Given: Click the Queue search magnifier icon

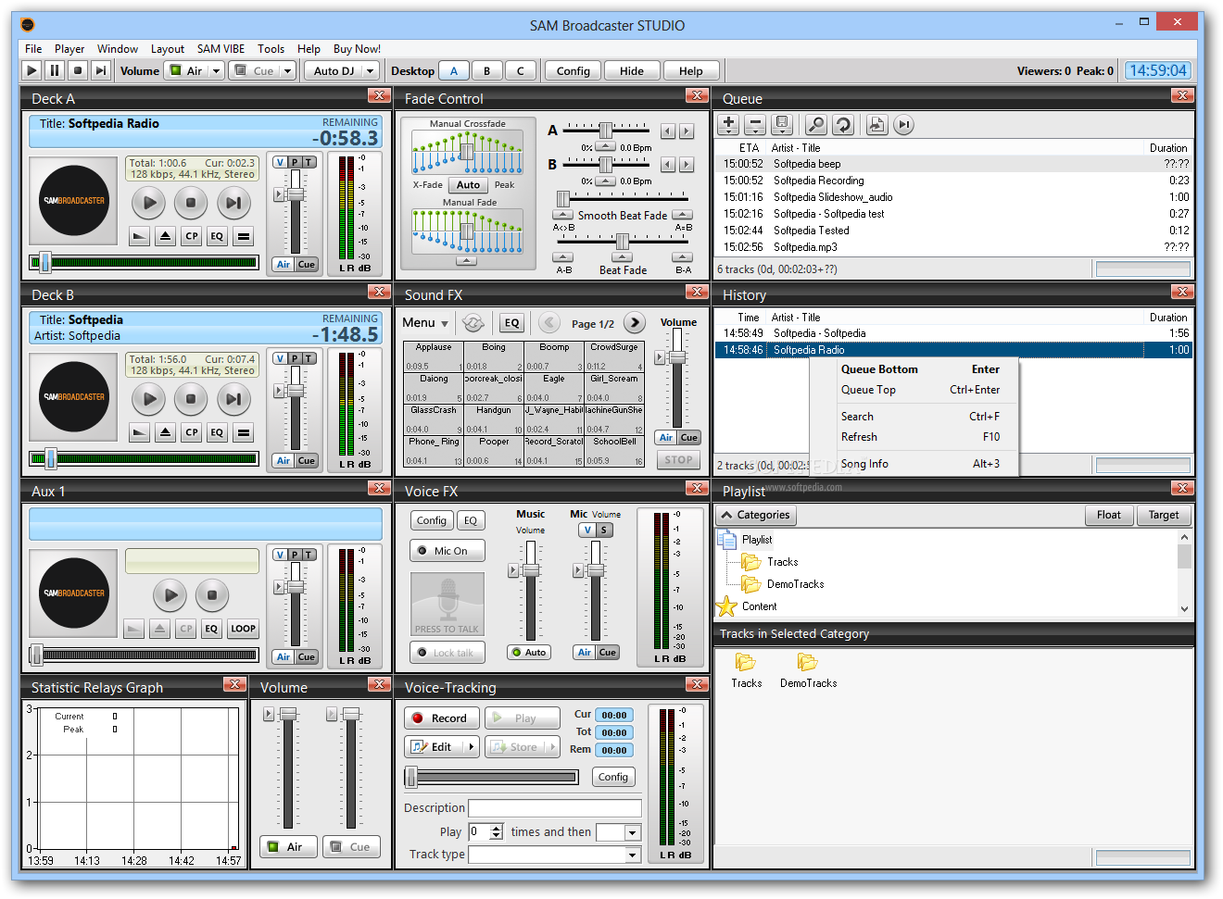Looking at the screenshot, I should 816,124.
